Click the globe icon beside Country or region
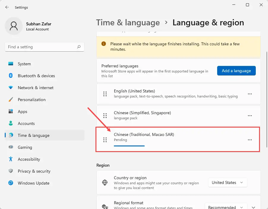Image resolution: width=268 pixels, height=209 pixels. 105,182
